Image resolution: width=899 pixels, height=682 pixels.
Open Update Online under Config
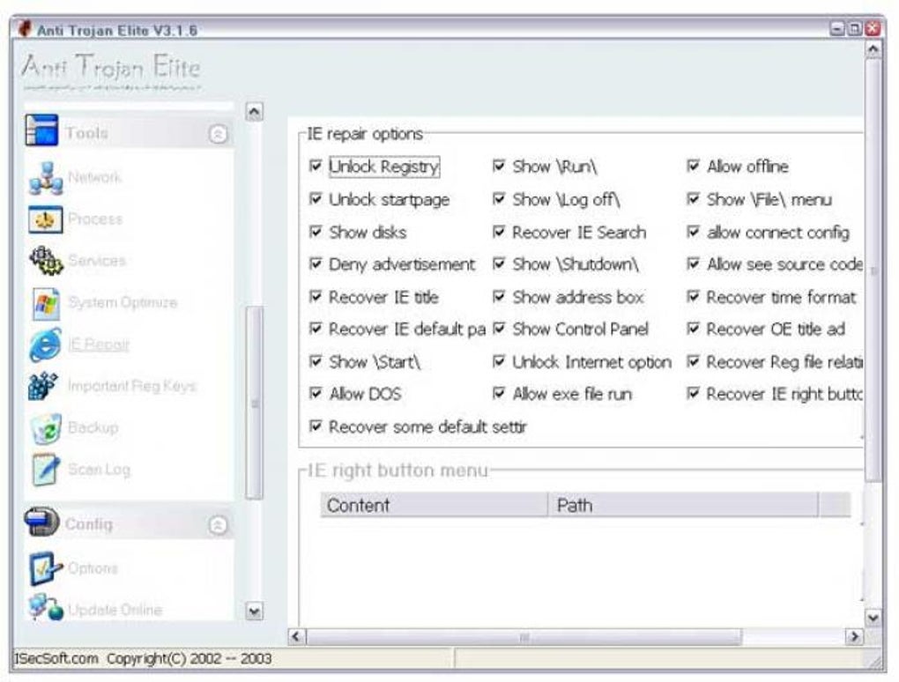coord(115,609)
